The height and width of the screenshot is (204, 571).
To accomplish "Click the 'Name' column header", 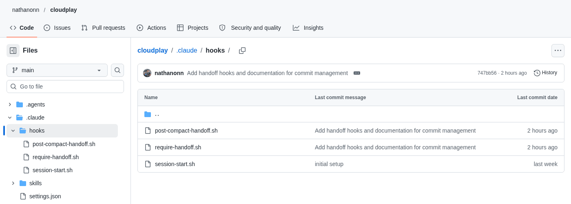I will tap(151, 98).
